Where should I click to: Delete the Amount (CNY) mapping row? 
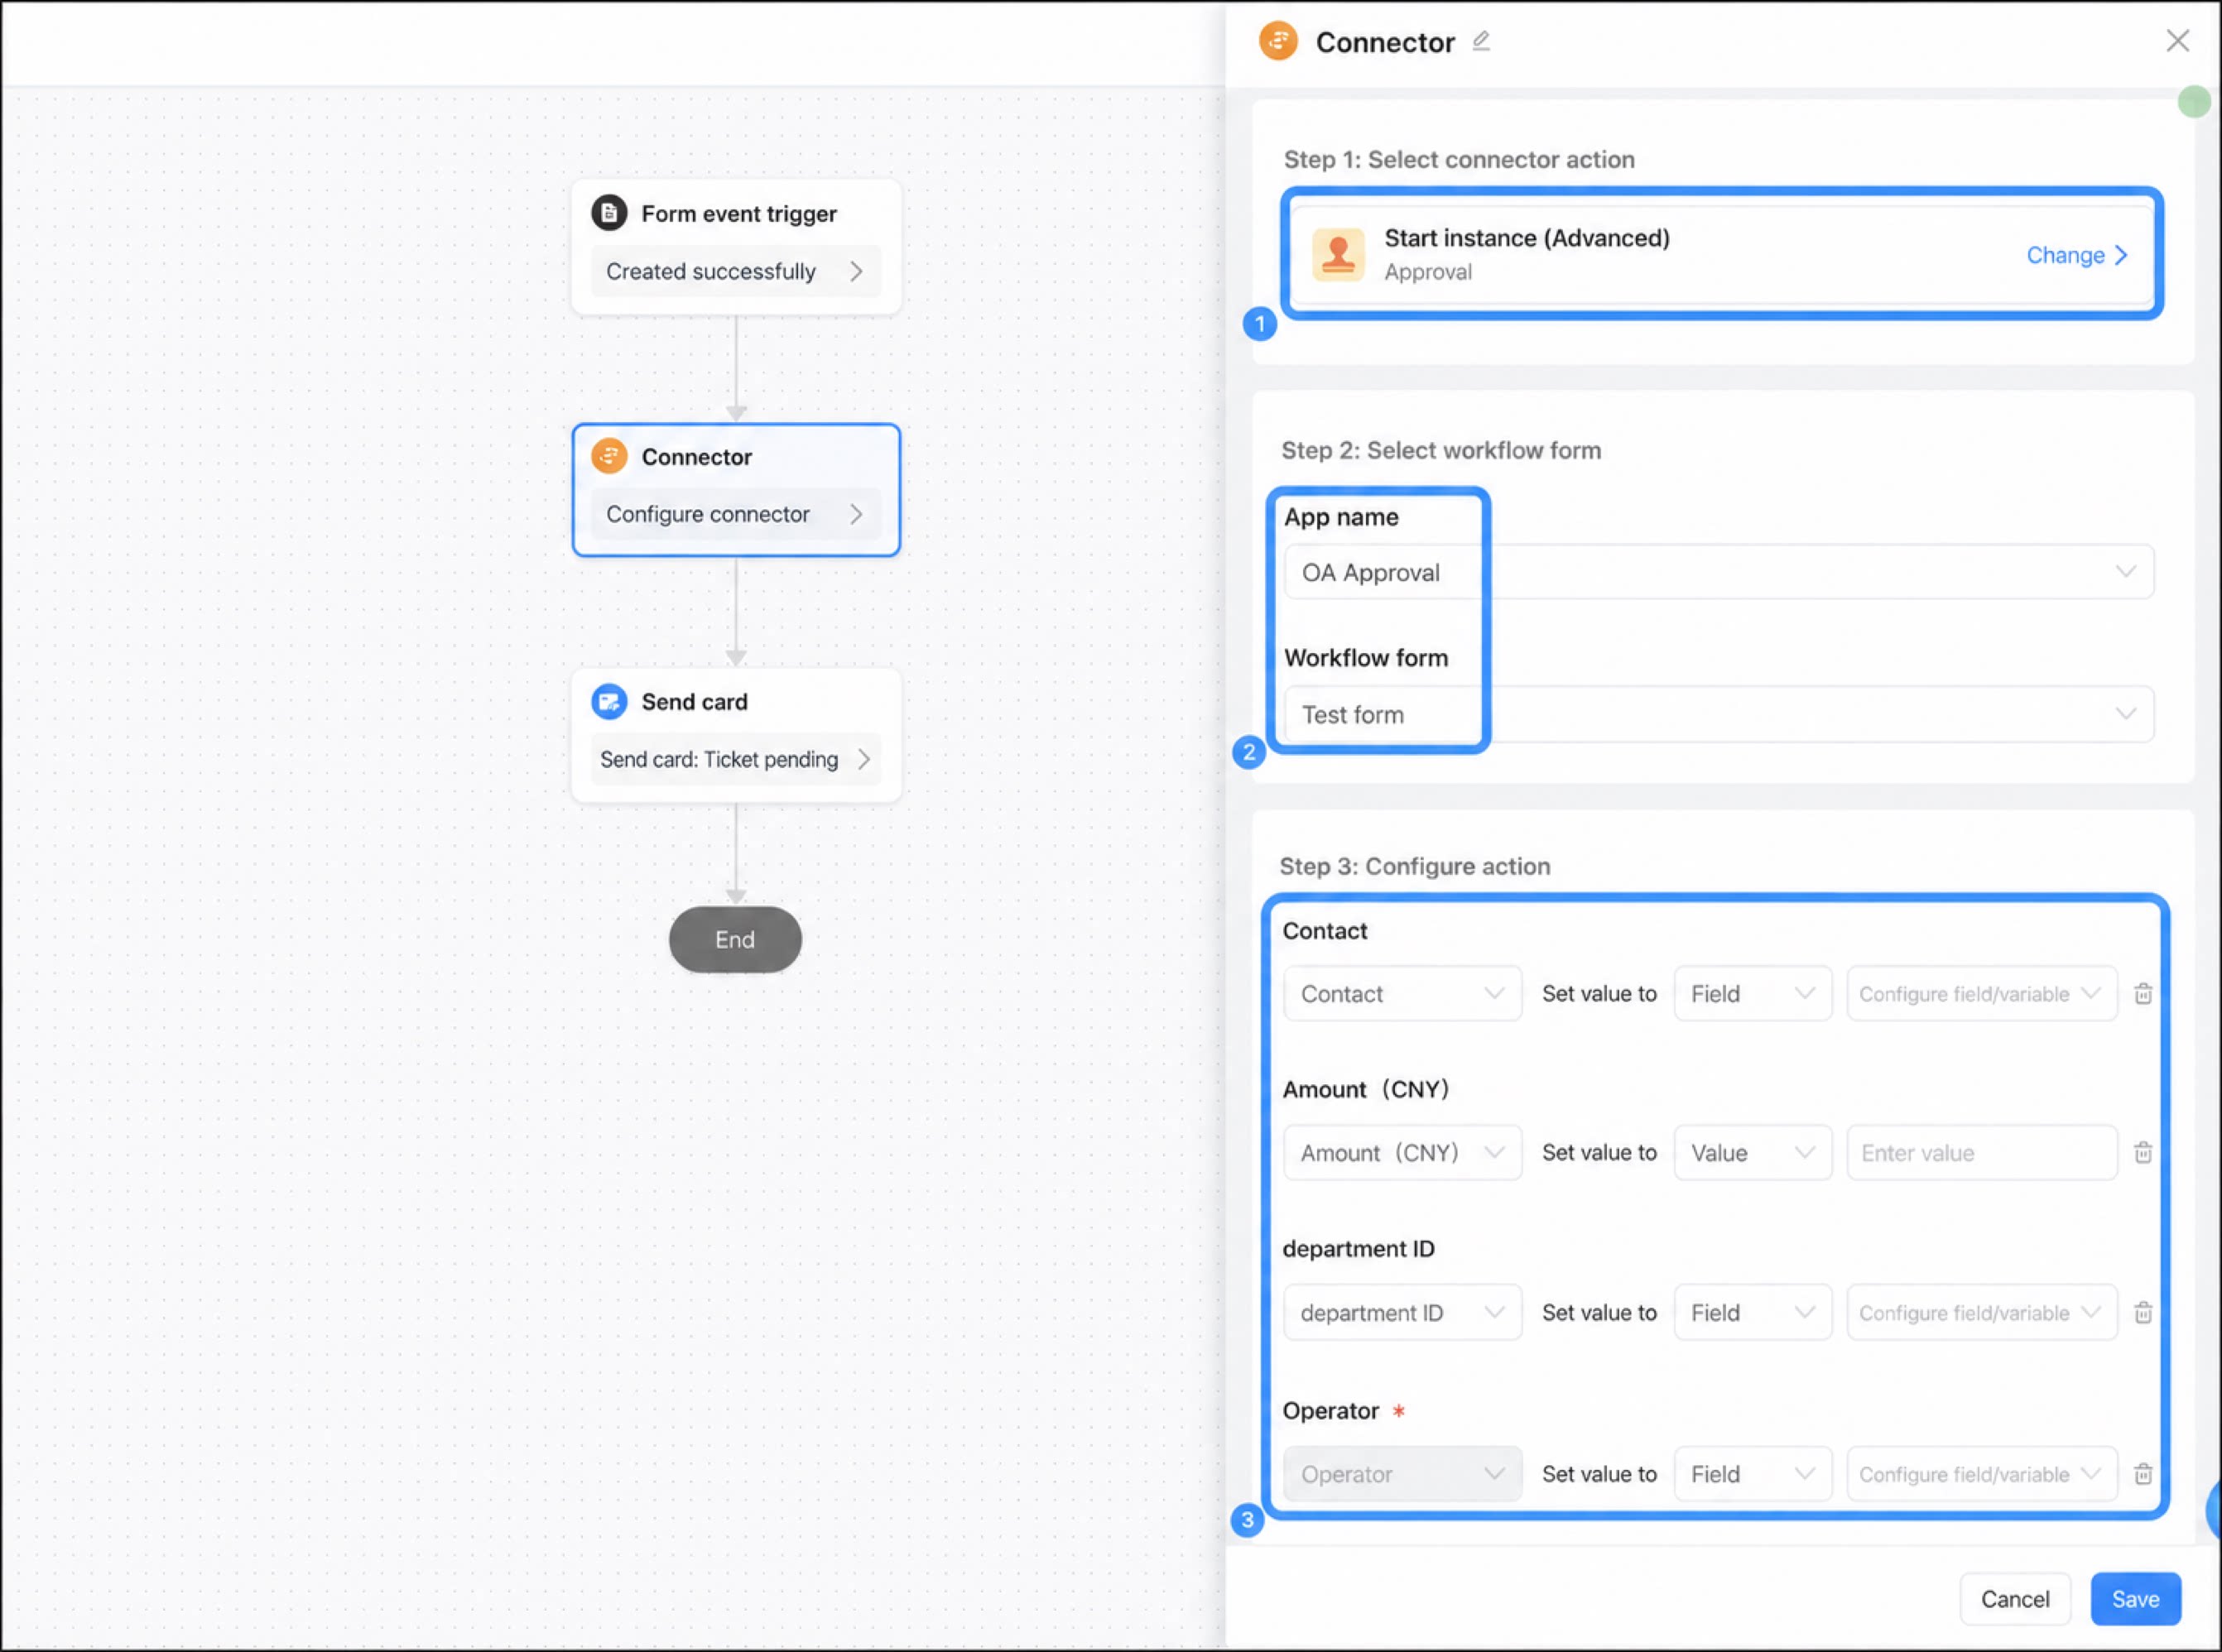(x=2143, y=1153)
